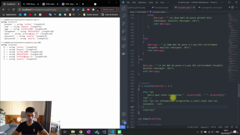Open the Manage gear menu
240x135 pixels.
pyautogui.click(x=124, y=121)
